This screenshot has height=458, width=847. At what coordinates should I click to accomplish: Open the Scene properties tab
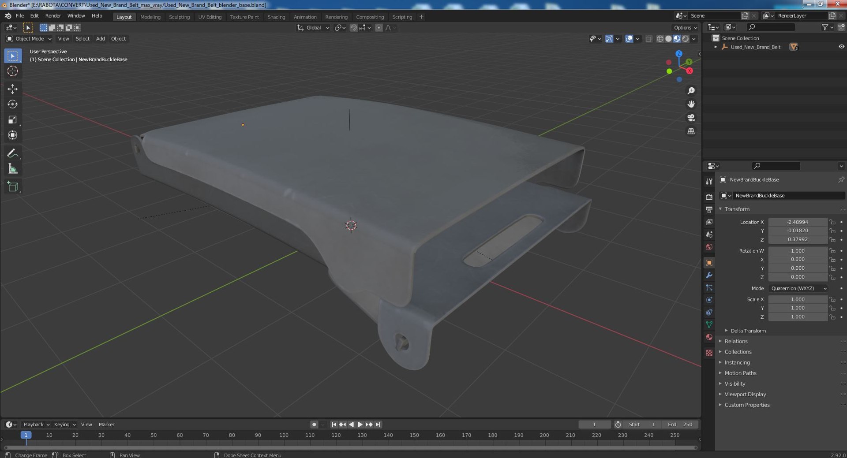(709, 234)
